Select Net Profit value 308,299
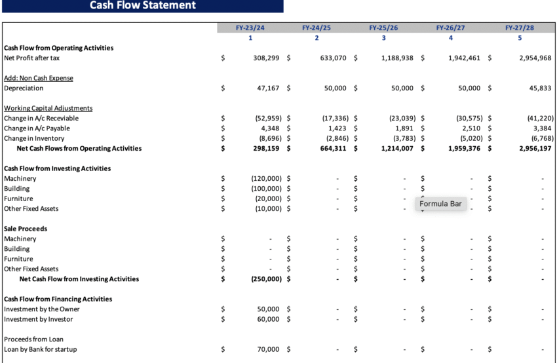Viewport: 557px width, 363px height. click(x=266, y=58)
